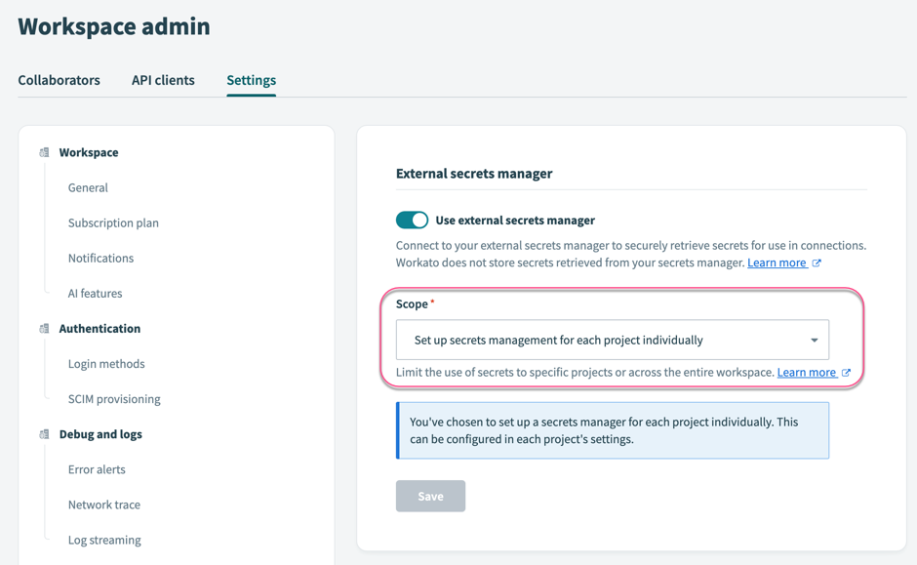Open the Settings tab
Viewport: 917px width, 565px height.
tap(251, 80)
